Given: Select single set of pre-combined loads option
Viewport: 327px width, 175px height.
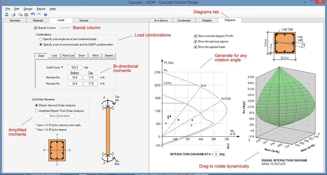Looking at the screenshot, I should click(41, 39).
